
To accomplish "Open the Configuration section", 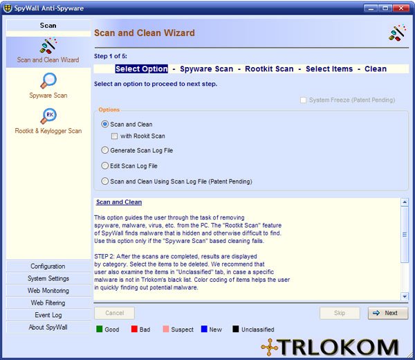I will [x=48, y=267].
